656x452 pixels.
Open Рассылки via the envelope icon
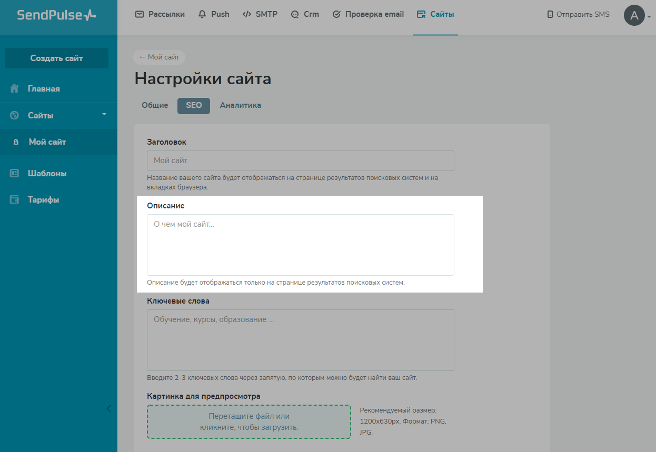(139, 14)
